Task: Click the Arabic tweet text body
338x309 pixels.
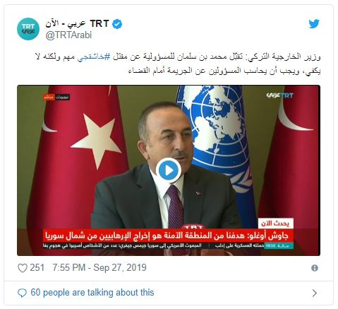Action: [x=178, y=64]
